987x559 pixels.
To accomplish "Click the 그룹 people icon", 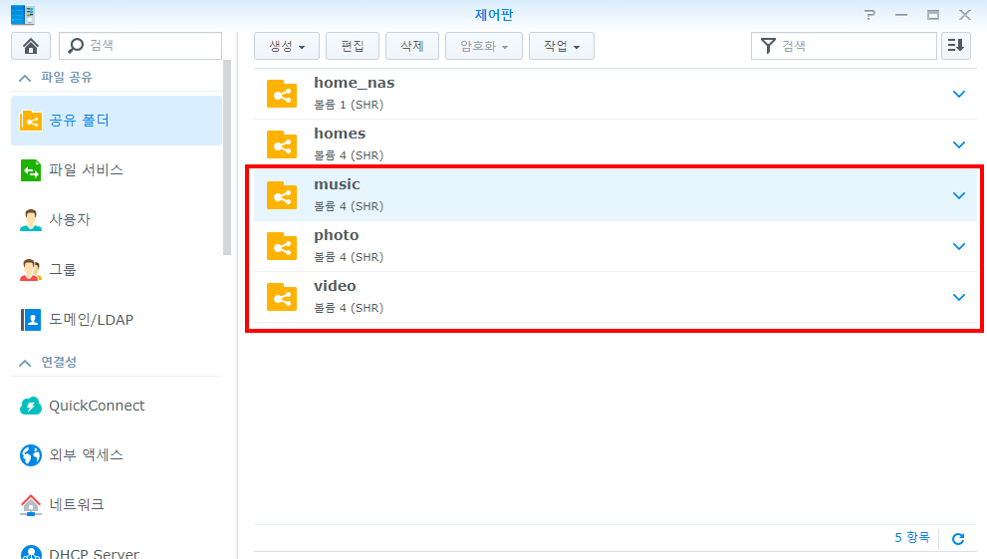I will [30, 269].
